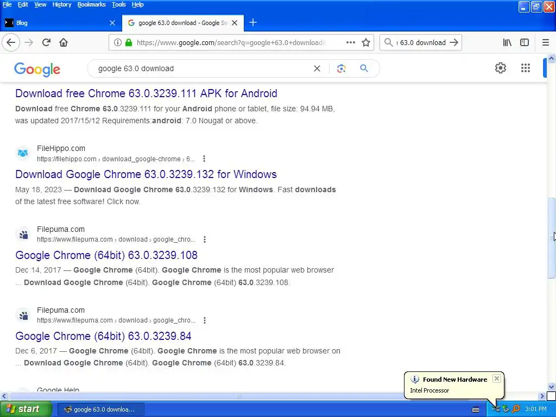
Task: Go back to the previous page
Action: [11, 42]
